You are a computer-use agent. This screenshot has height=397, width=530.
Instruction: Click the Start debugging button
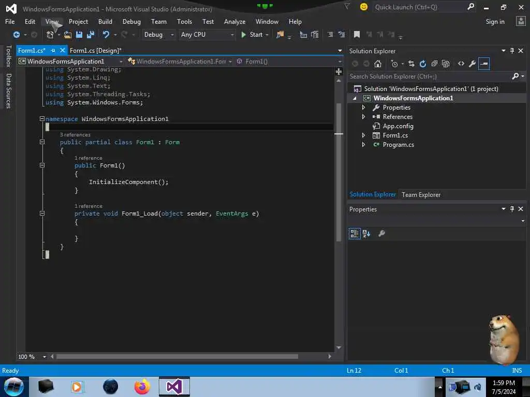(253, 35)
